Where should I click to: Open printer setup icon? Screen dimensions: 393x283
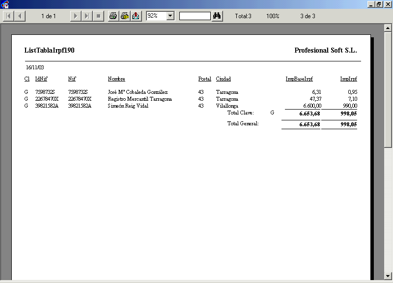[125, 16]
